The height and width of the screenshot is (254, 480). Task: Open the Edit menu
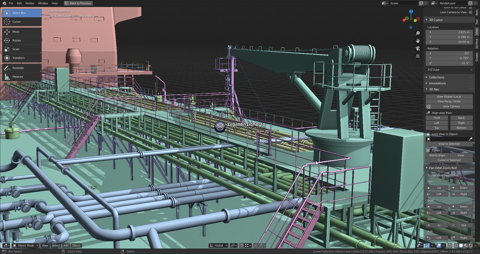click(x=19, y=3)
